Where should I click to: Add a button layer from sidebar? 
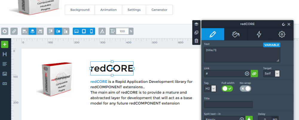tap(4, 83)
